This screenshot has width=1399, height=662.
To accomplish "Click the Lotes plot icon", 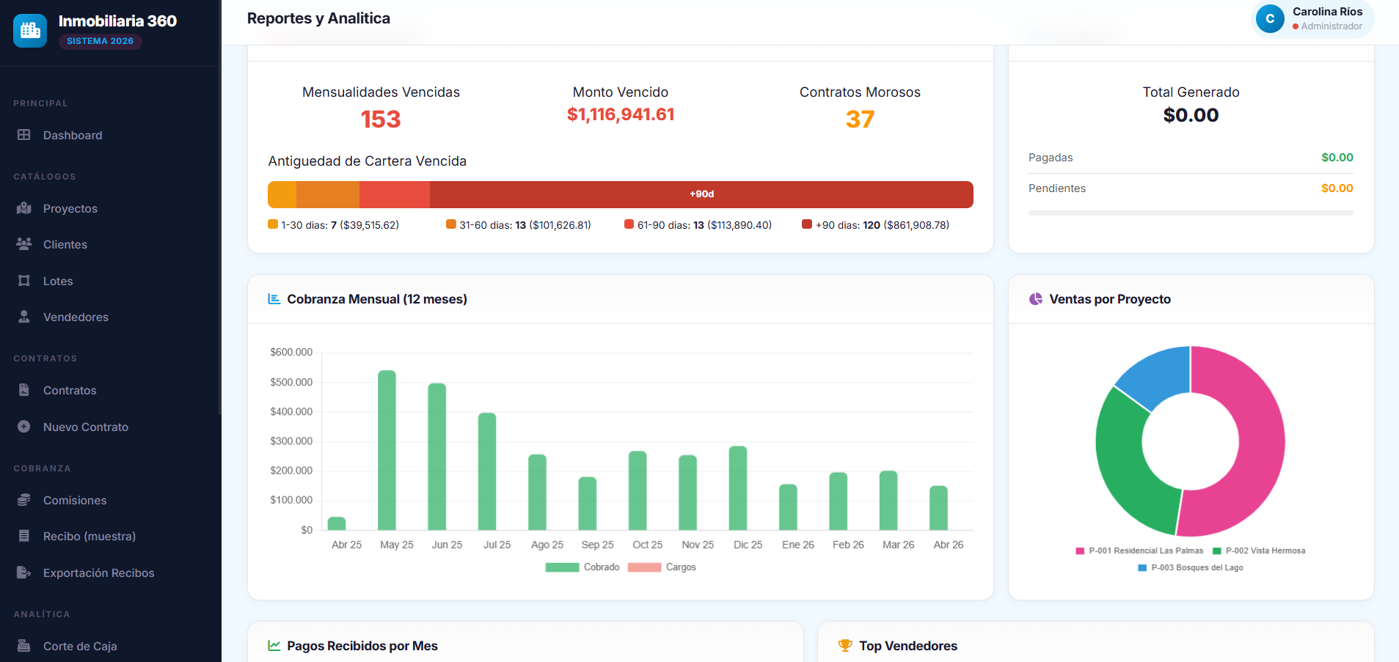I will coord(24,281).
